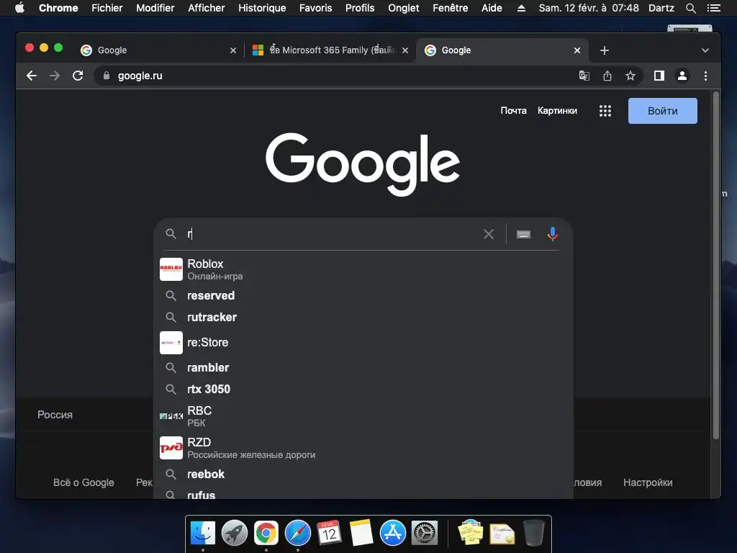Reload the google.ru page
Screen dimensions: 737x553
78,76
